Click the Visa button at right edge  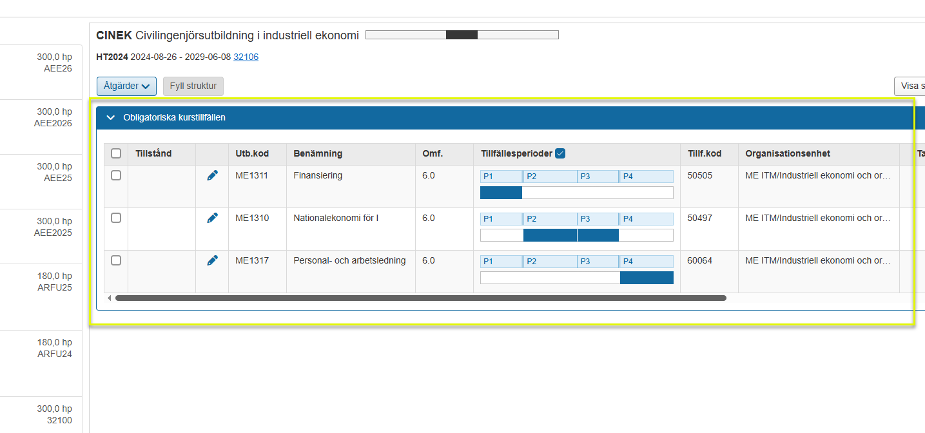pos(909,86)
